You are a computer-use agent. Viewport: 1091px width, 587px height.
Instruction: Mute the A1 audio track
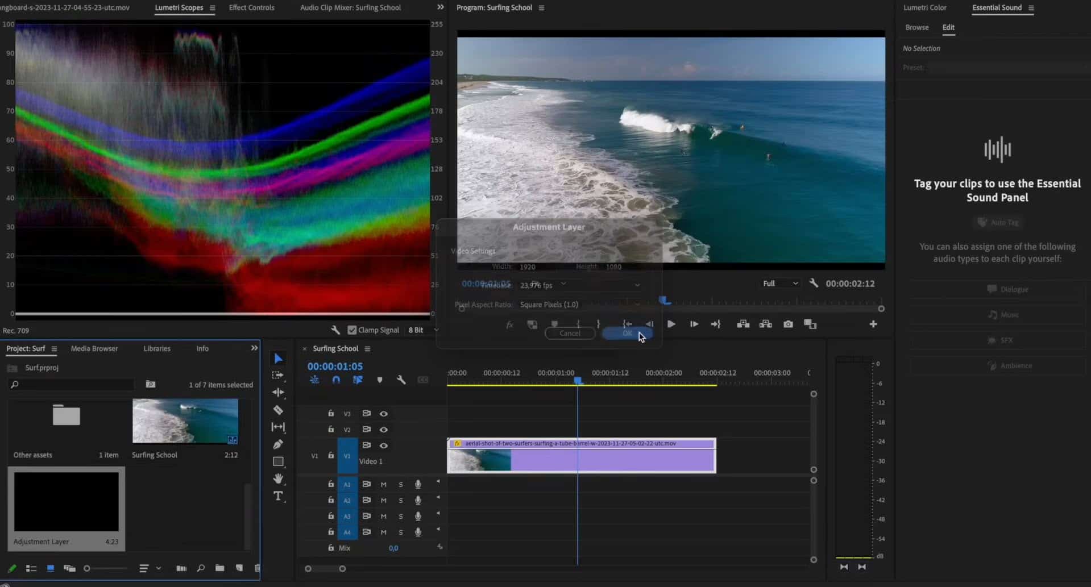(x=383, y=484)
